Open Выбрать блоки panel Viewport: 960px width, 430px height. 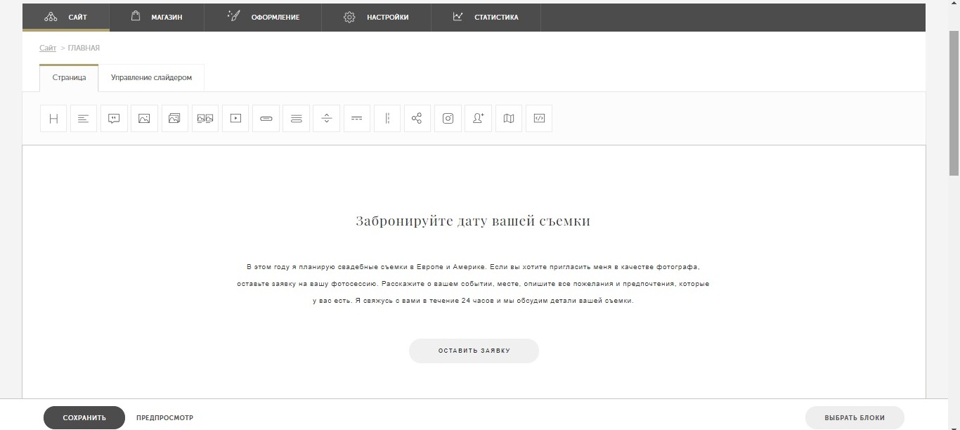pyautogui.click(x=855, y=417)
